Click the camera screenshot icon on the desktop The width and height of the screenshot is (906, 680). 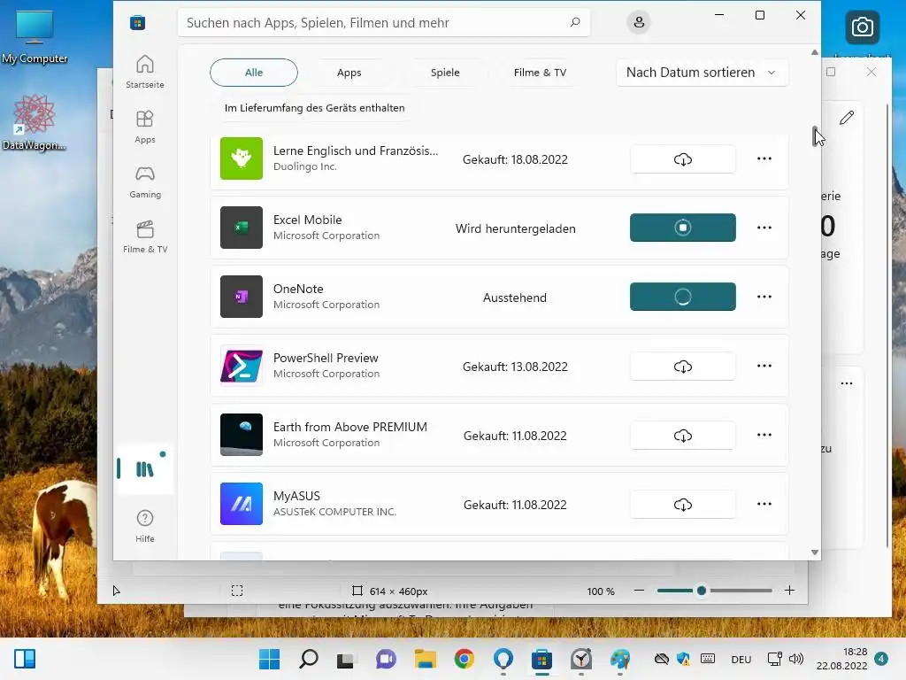pyautogui.click(x=862, y=27)
